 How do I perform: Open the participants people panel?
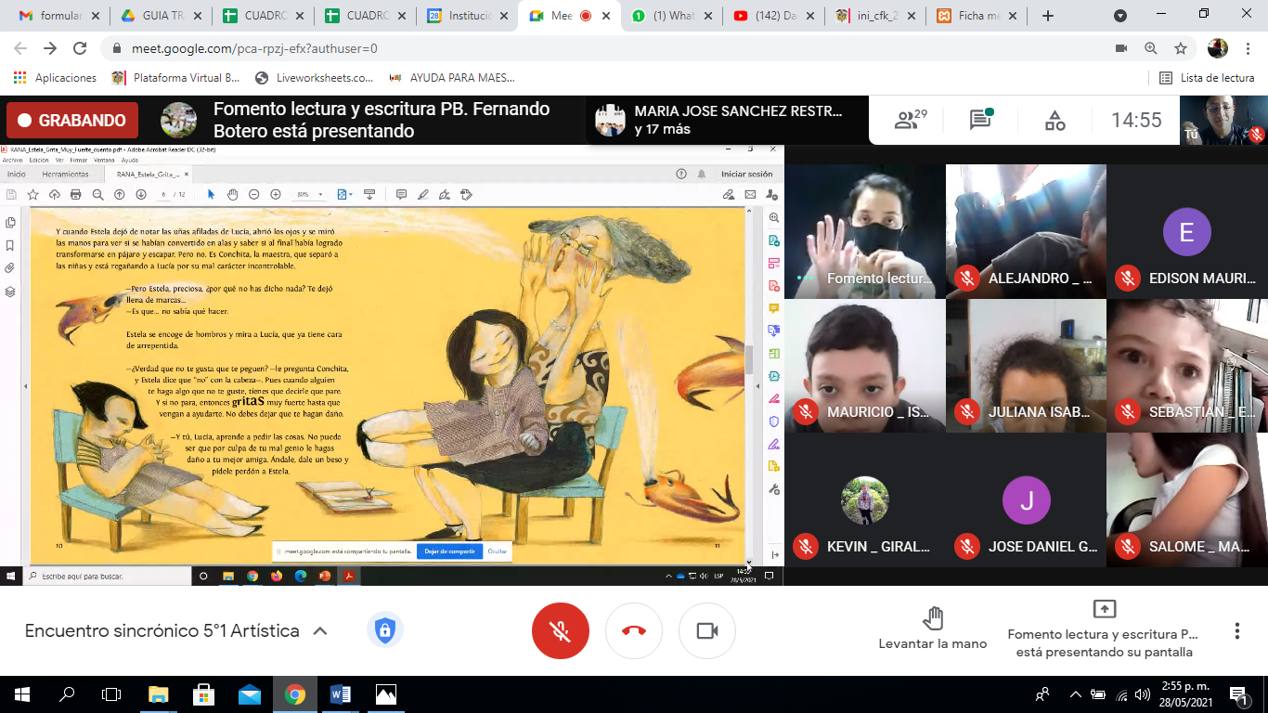[x=911, y=120]
